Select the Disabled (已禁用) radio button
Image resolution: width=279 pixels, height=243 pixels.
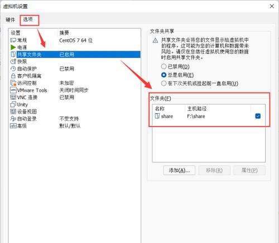click(163, 66)
